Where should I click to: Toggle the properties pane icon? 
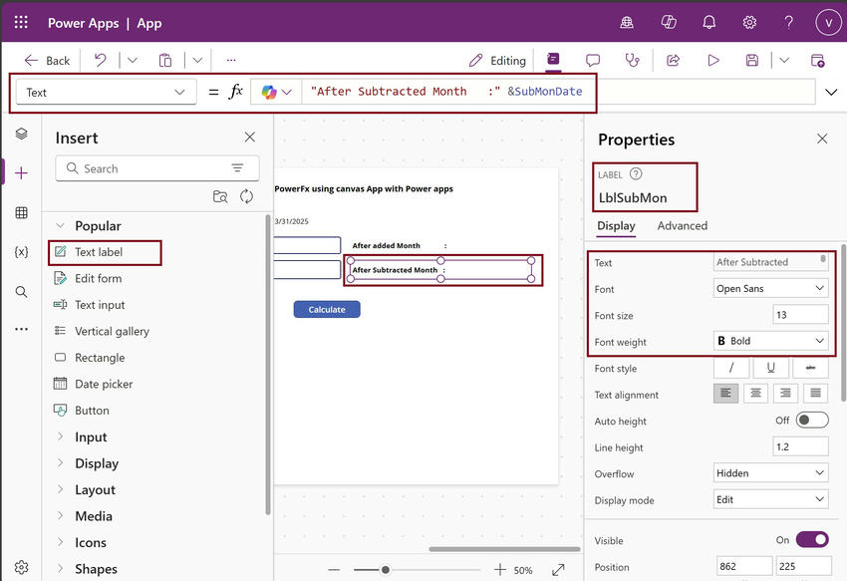pyautogui.click(x=553, y=60)
